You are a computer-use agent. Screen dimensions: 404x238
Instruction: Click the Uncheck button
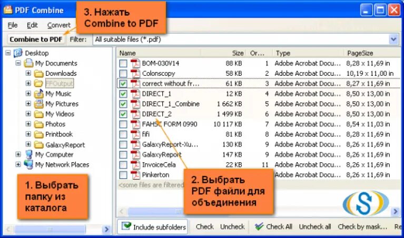coord(232,226)
